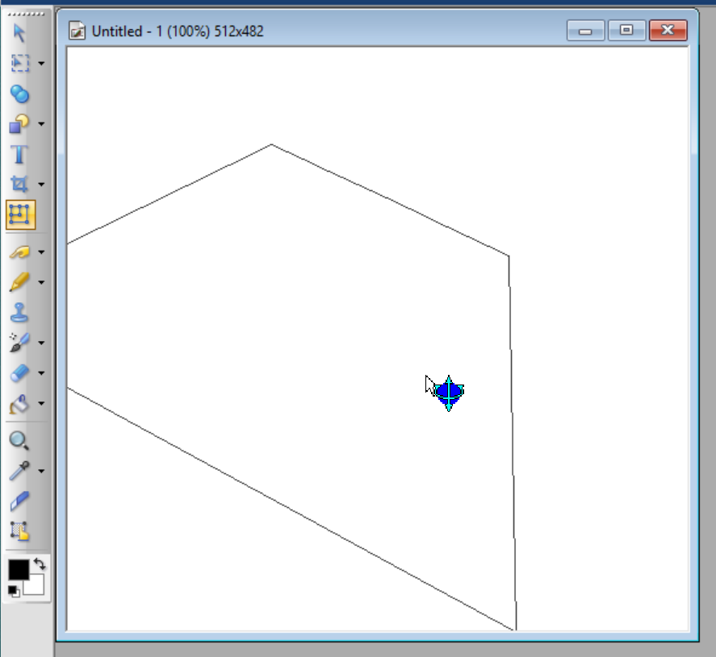Select the pointing-finger Retouch tool

(x=19, y=252)
